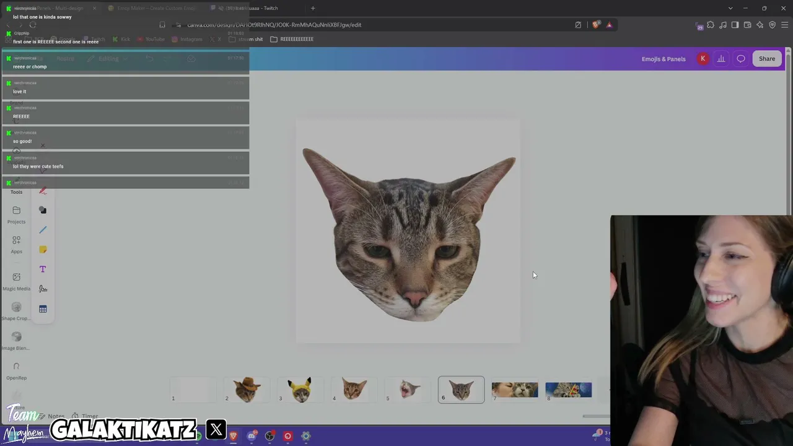Open the stream shit bookmarks folder
Image resolution: width=793 pixels, height=446 pixels.
pyautogui.click(x=246, y=39)
